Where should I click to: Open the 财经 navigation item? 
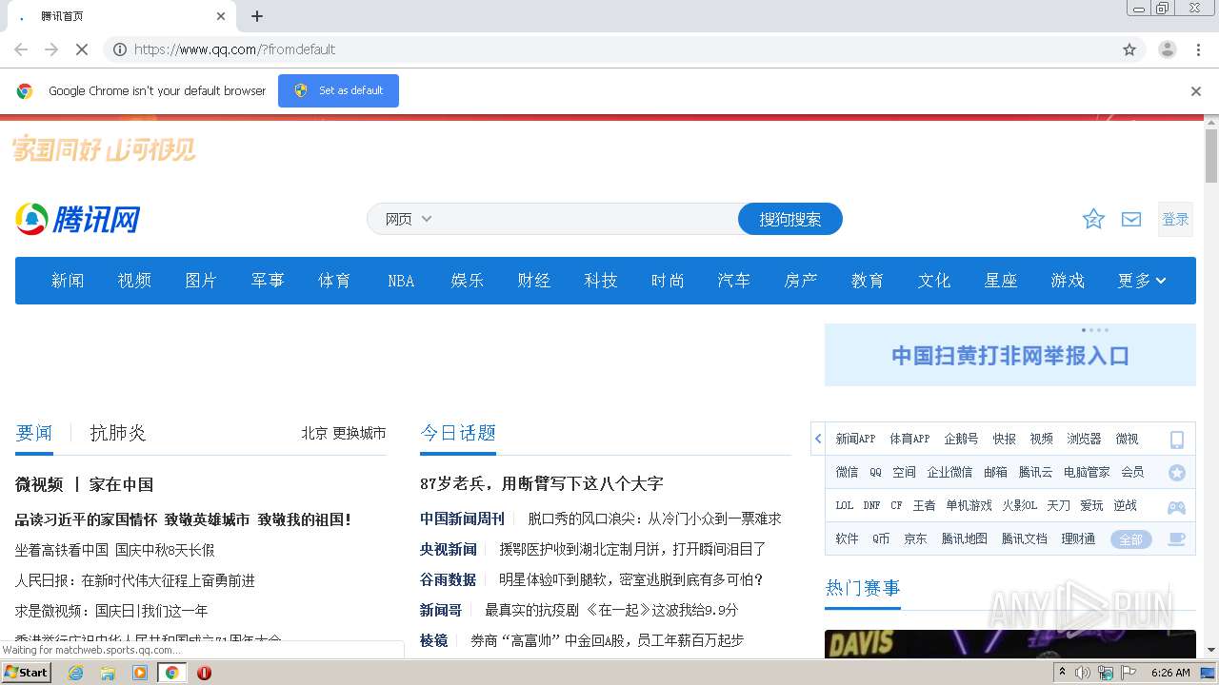click(x=534, y=281)
